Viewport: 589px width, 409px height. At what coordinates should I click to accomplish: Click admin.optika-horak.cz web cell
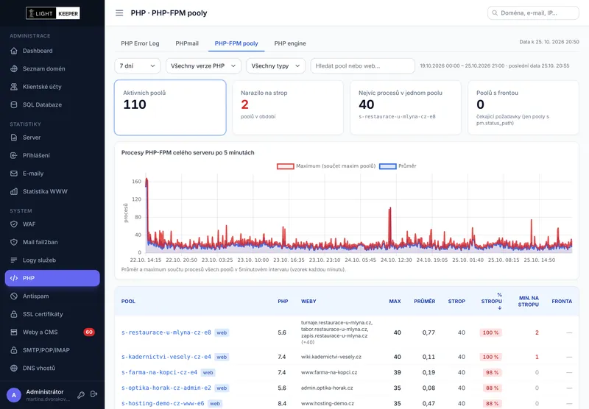327,388
